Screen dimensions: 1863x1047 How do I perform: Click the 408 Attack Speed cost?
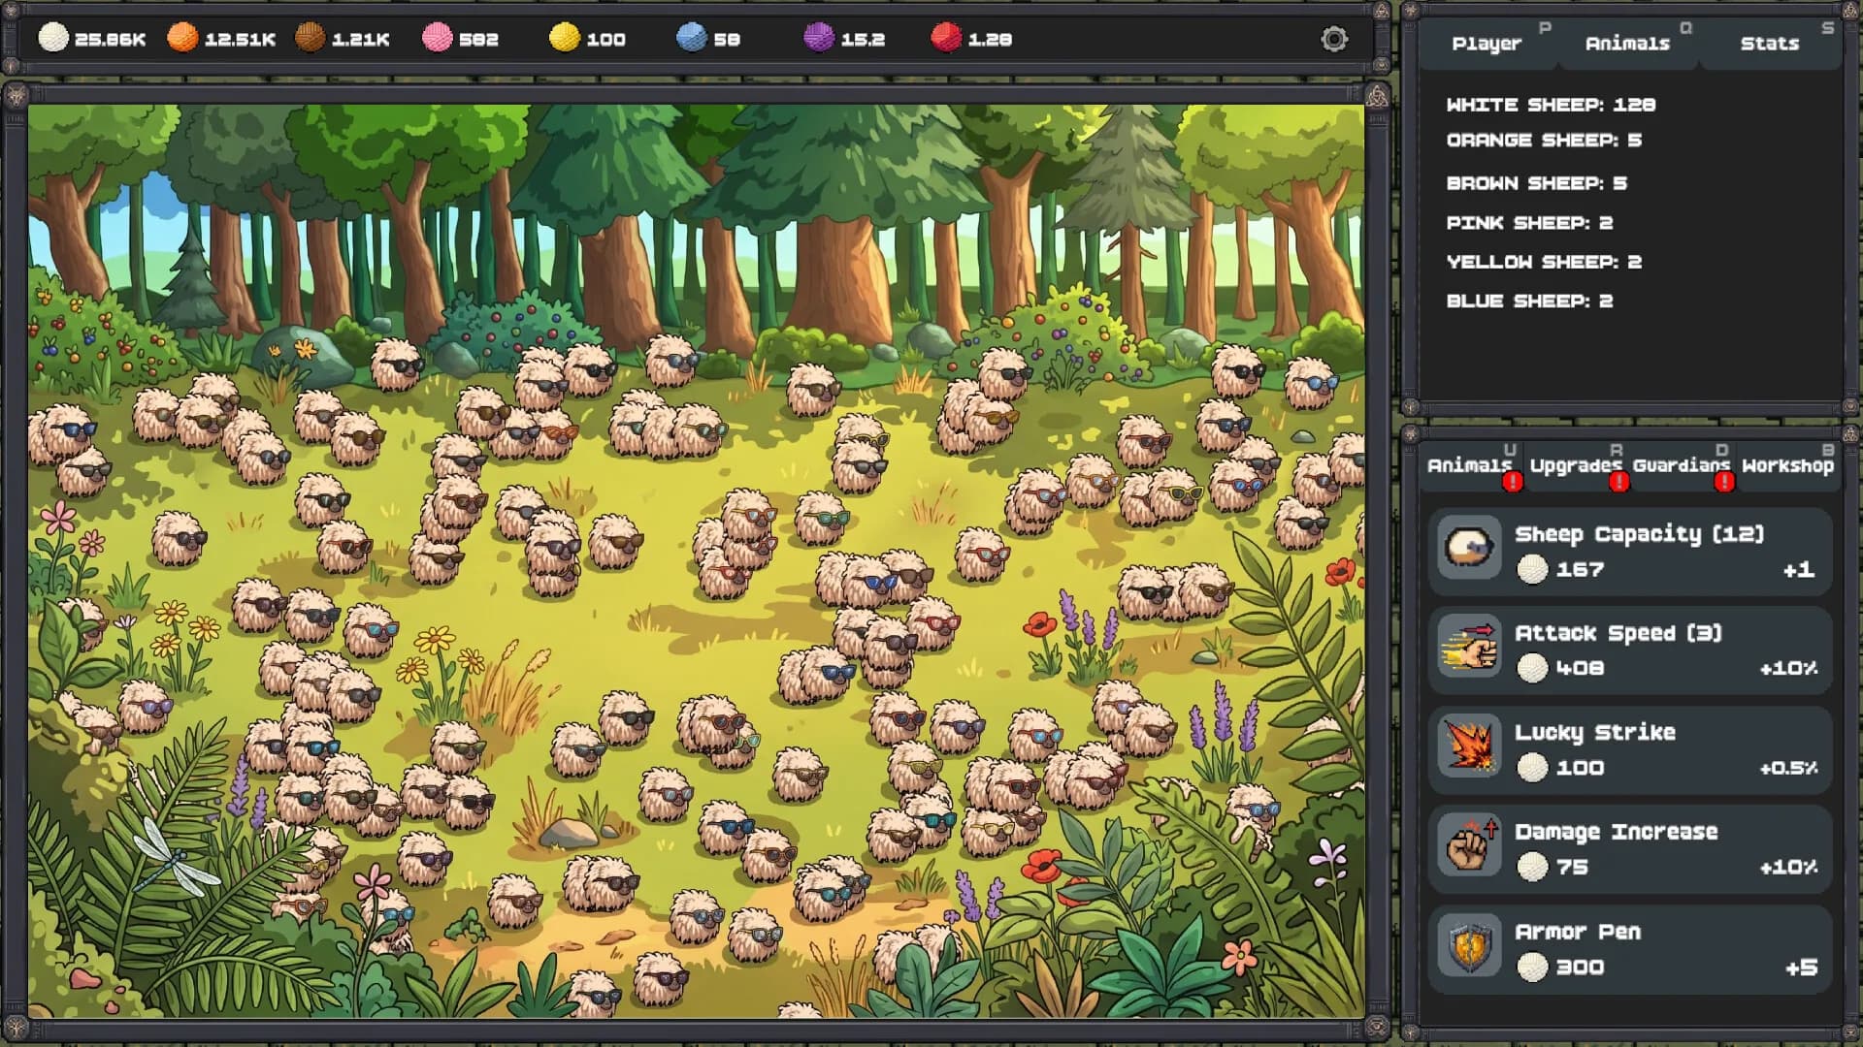click(1580, 669)
